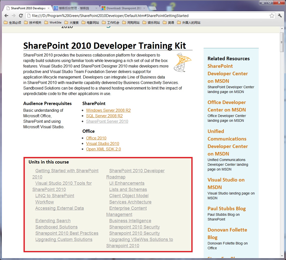Open the Sandboxed Solutions unit
Screen dimensions: 286x260
[x=56, y=227]
